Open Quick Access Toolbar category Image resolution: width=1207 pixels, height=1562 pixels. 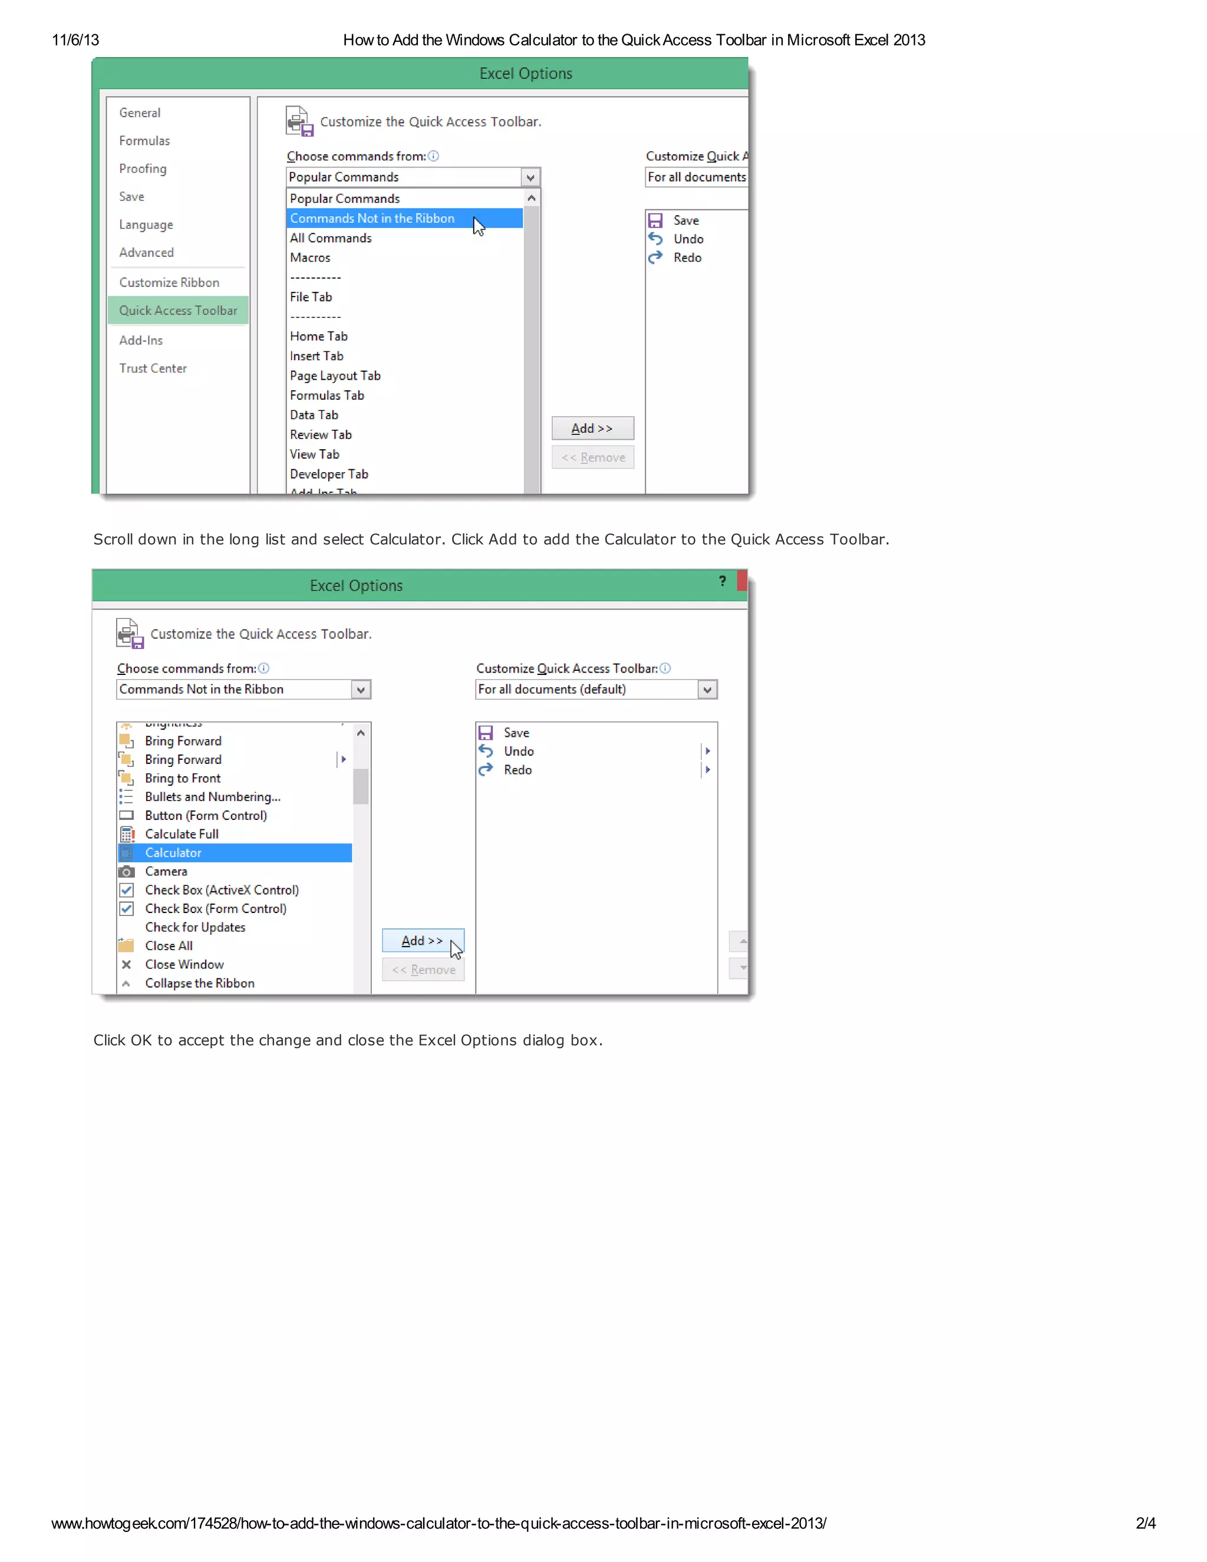pos(178,311)
